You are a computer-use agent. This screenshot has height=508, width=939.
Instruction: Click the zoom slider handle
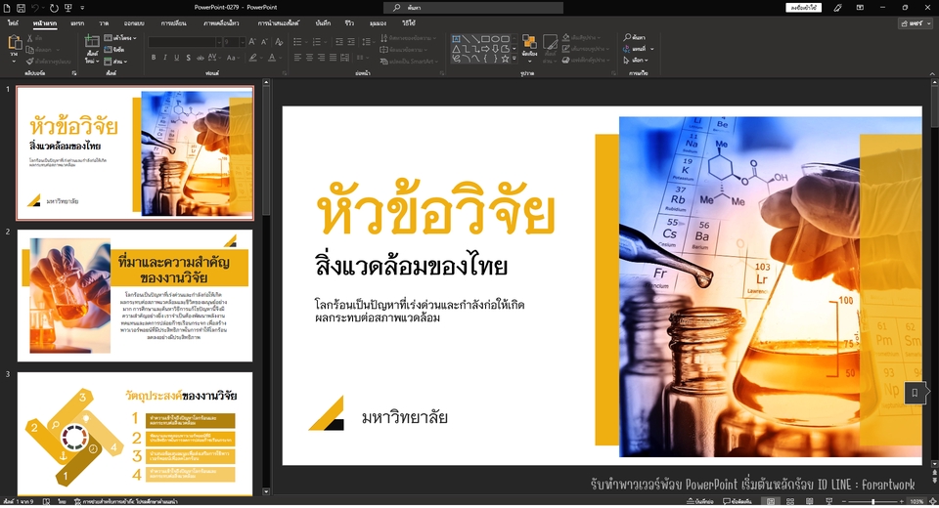tap(873, 501)
